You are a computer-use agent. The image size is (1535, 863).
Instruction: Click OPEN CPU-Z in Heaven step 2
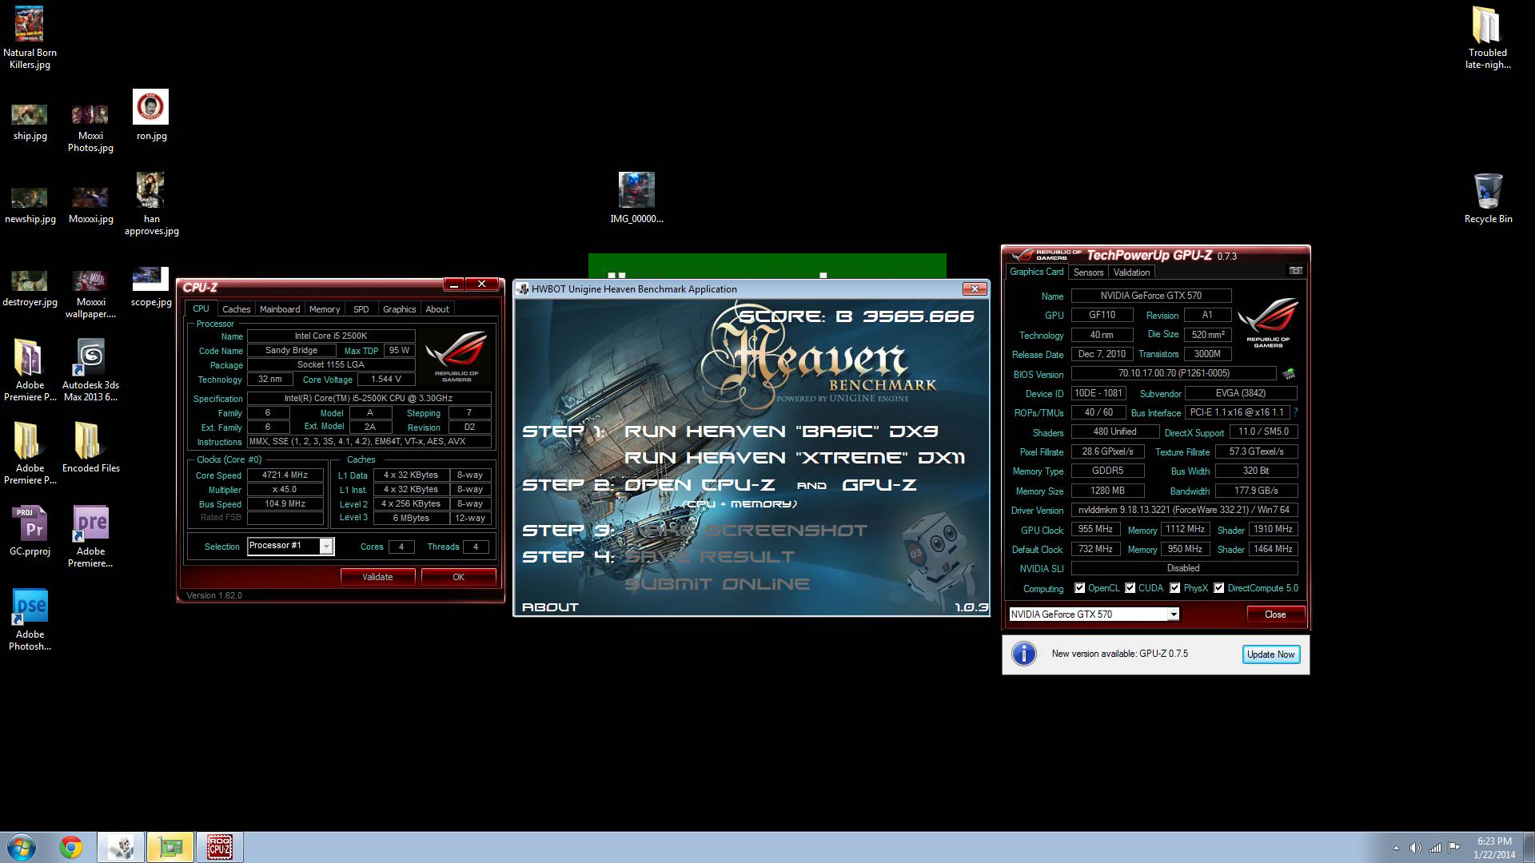pyautogui.click(x=700, y=485)
